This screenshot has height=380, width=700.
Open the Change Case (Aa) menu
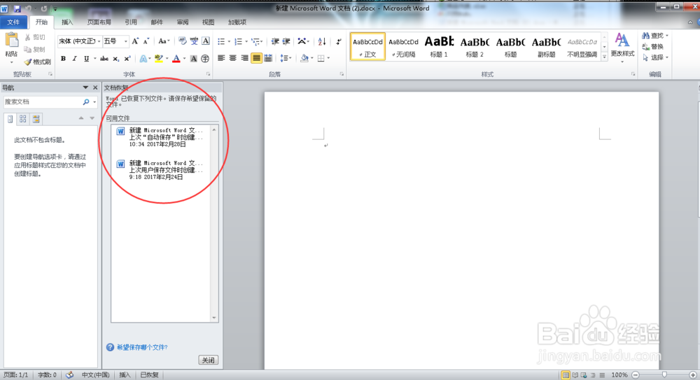point(163,41)
